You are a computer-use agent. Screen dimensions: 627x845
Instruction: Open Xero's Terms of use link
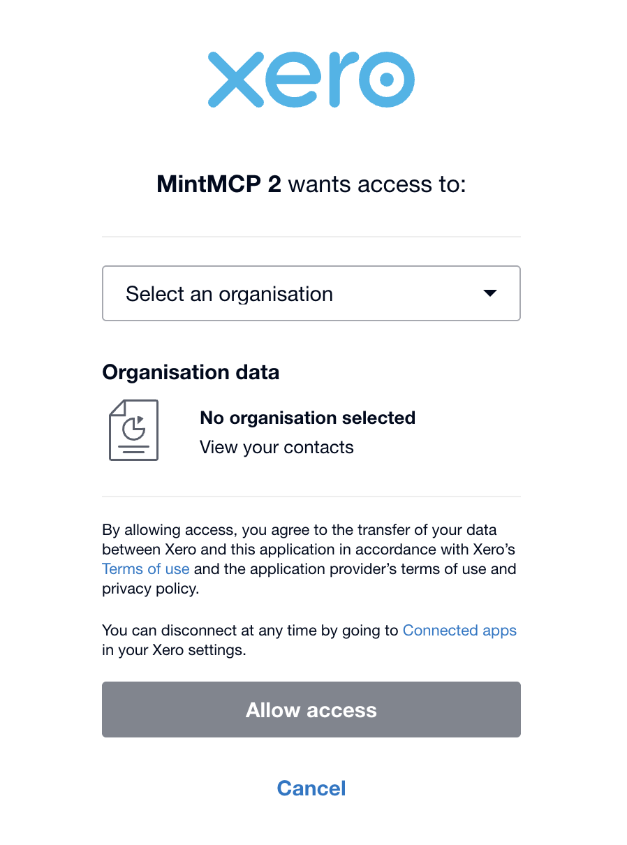[145, 569]
